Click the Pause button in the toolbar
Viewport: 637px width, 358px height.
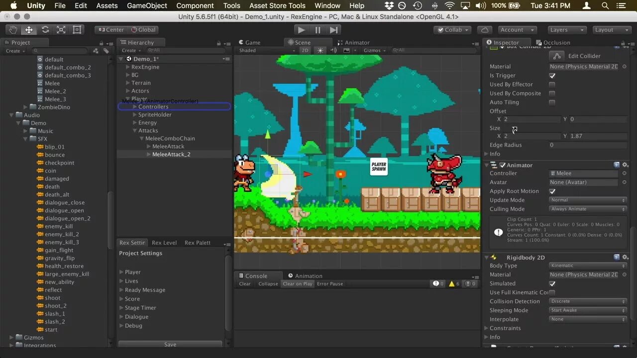[318, 30]
